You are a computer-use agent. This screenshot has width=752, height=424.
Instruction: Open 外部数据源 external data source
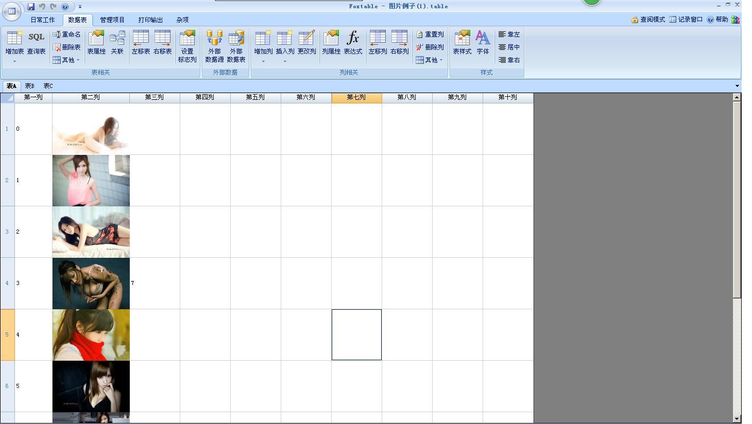point(214,46)
